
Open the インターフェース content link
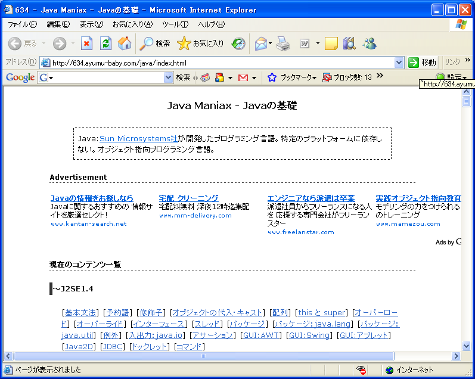[x=159, y=324]
